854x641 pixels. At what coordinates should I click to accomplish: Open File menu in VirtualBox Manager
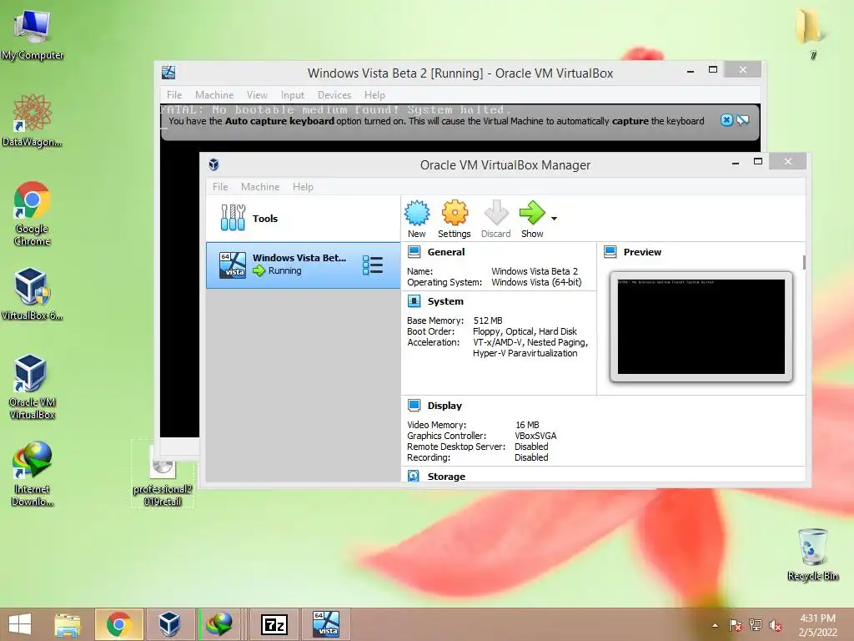[x=220, y=186]
